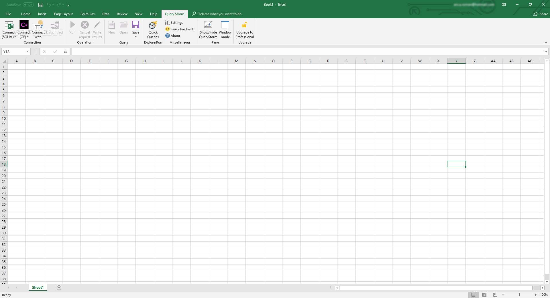Open the Name Box dropdown
Viewport: 550px width, 298px height.
point(28,52)
